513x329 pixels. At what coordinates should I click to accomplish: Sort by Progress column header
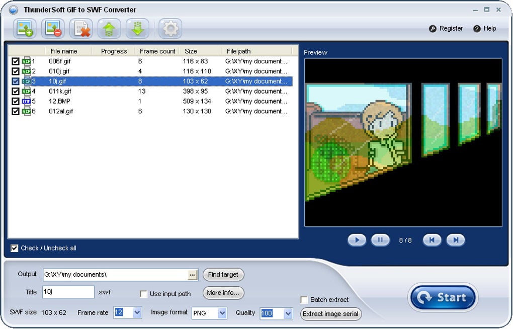tap(114, 51)
